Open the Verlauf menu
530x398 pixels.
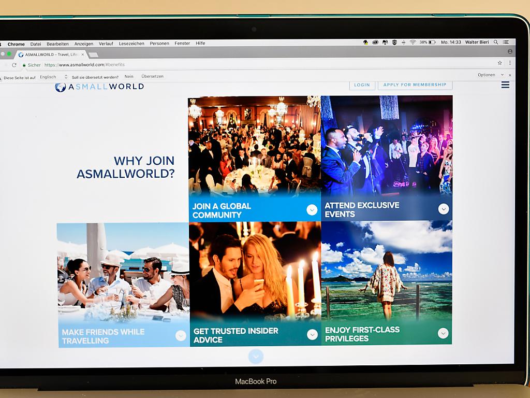106,44
